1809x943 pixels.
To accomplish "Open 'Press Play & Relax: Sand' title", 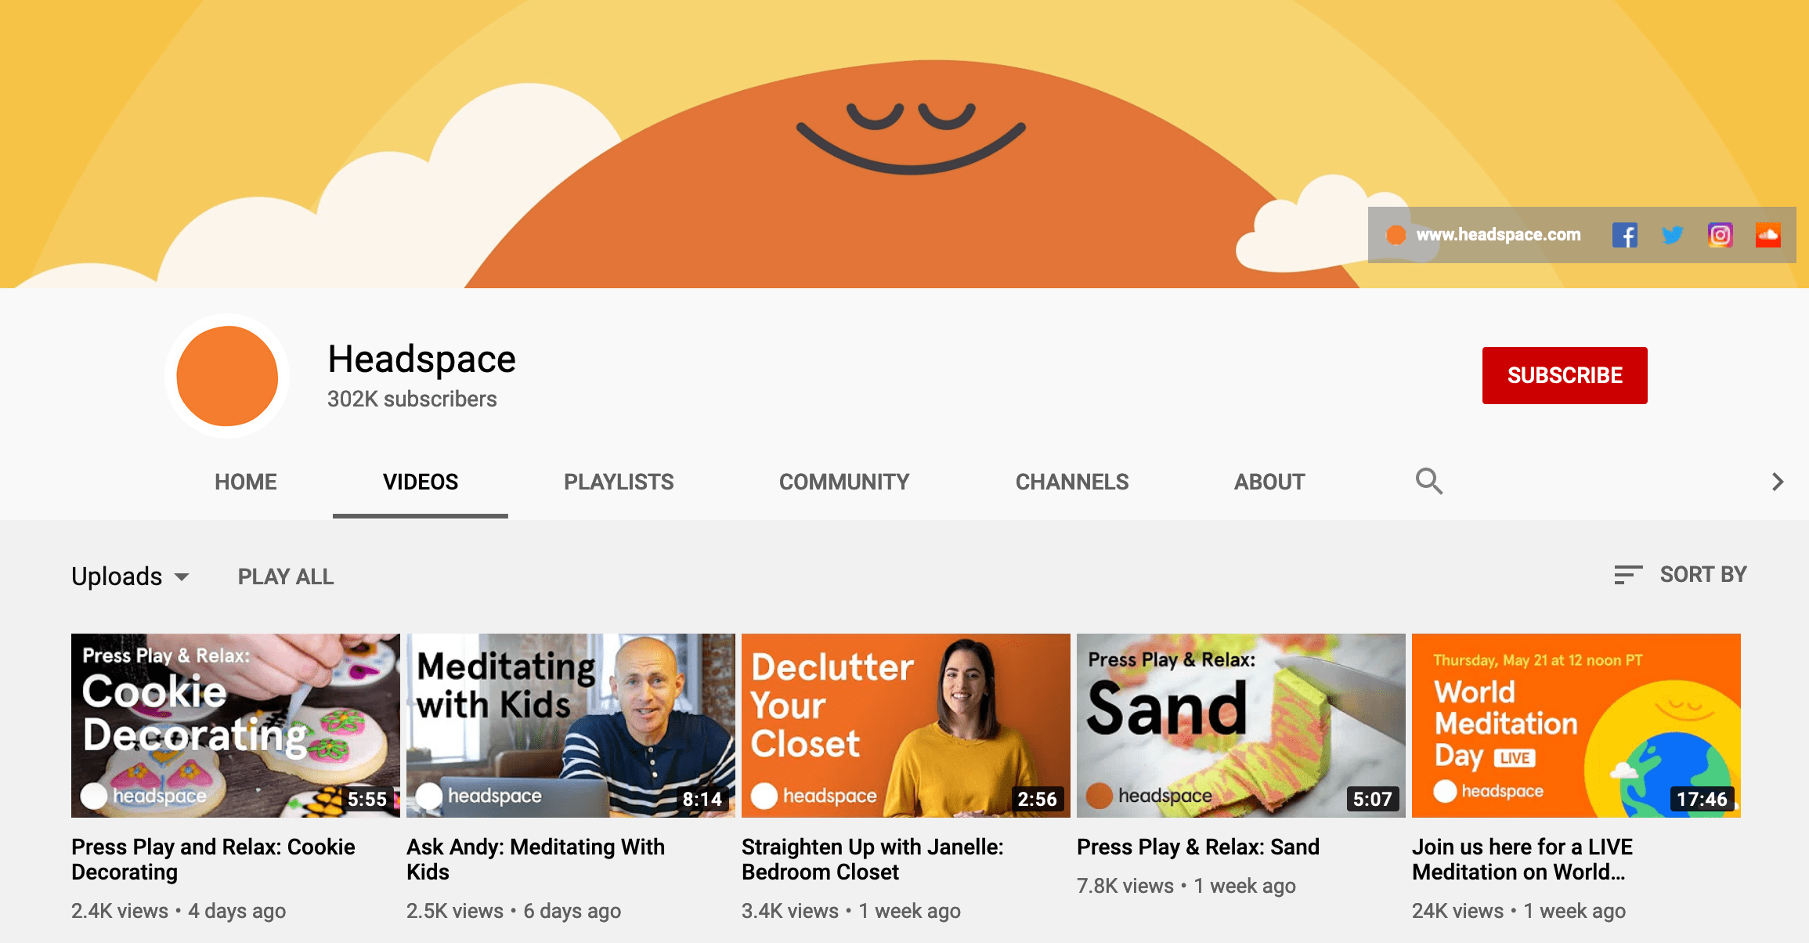I will pos(1197,847).
